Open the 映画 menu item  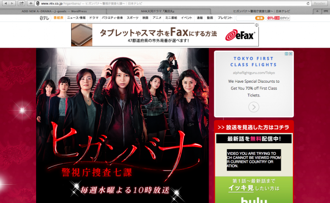click(145, 18)
